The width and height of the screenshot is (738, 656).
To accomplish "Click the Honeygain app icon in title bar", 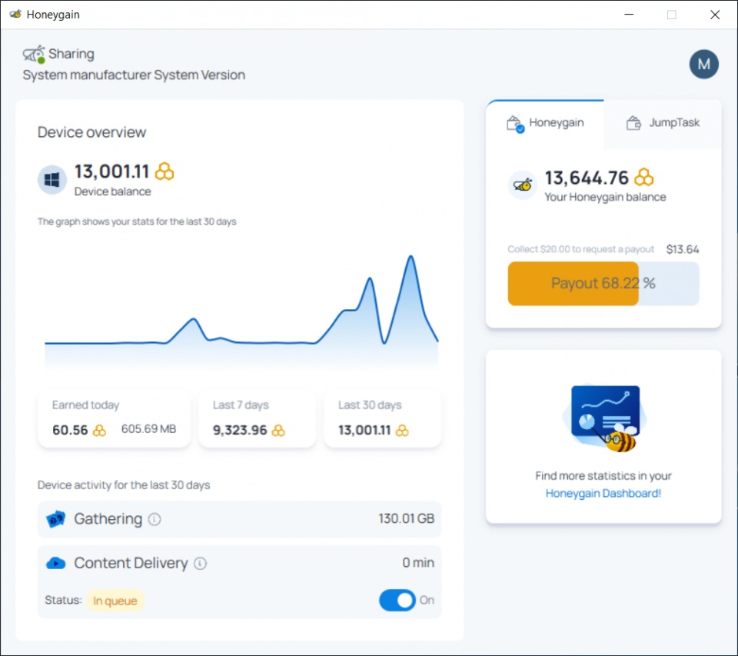I will point(15,14).
